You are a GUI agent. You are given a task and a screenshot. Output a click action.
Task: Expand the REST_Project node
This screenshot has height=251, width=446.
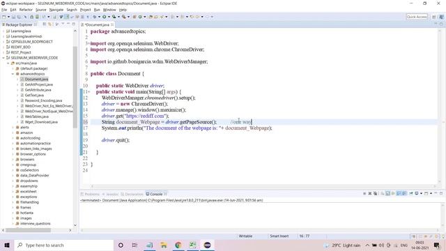3,52
